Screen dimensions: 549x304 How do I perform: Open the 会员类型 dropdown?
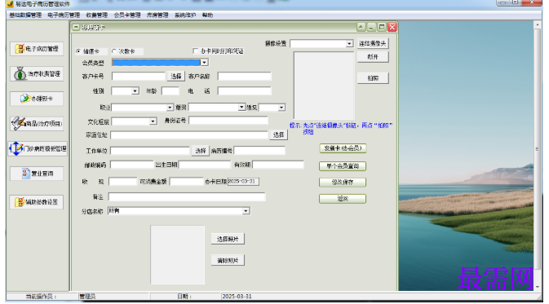tap(204, 63)
